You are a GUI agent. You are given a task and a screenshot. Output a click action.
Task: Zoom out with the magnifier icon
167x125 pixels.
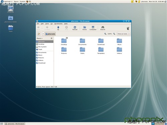(105, 34)
